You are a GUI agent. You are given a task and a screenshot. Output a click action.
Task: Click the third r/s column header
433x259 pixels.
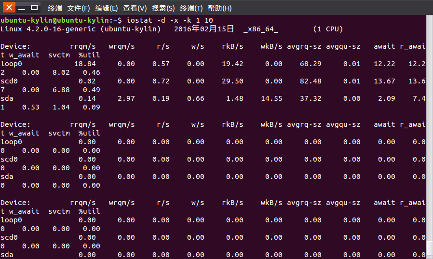coord(163,203)
